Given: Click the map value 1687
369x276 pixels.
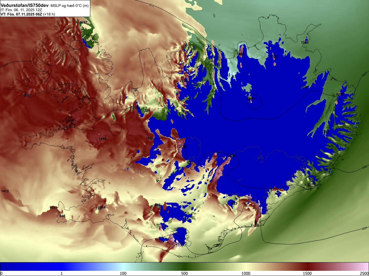Looking at the screenshot, I should (x=150, y=138).
